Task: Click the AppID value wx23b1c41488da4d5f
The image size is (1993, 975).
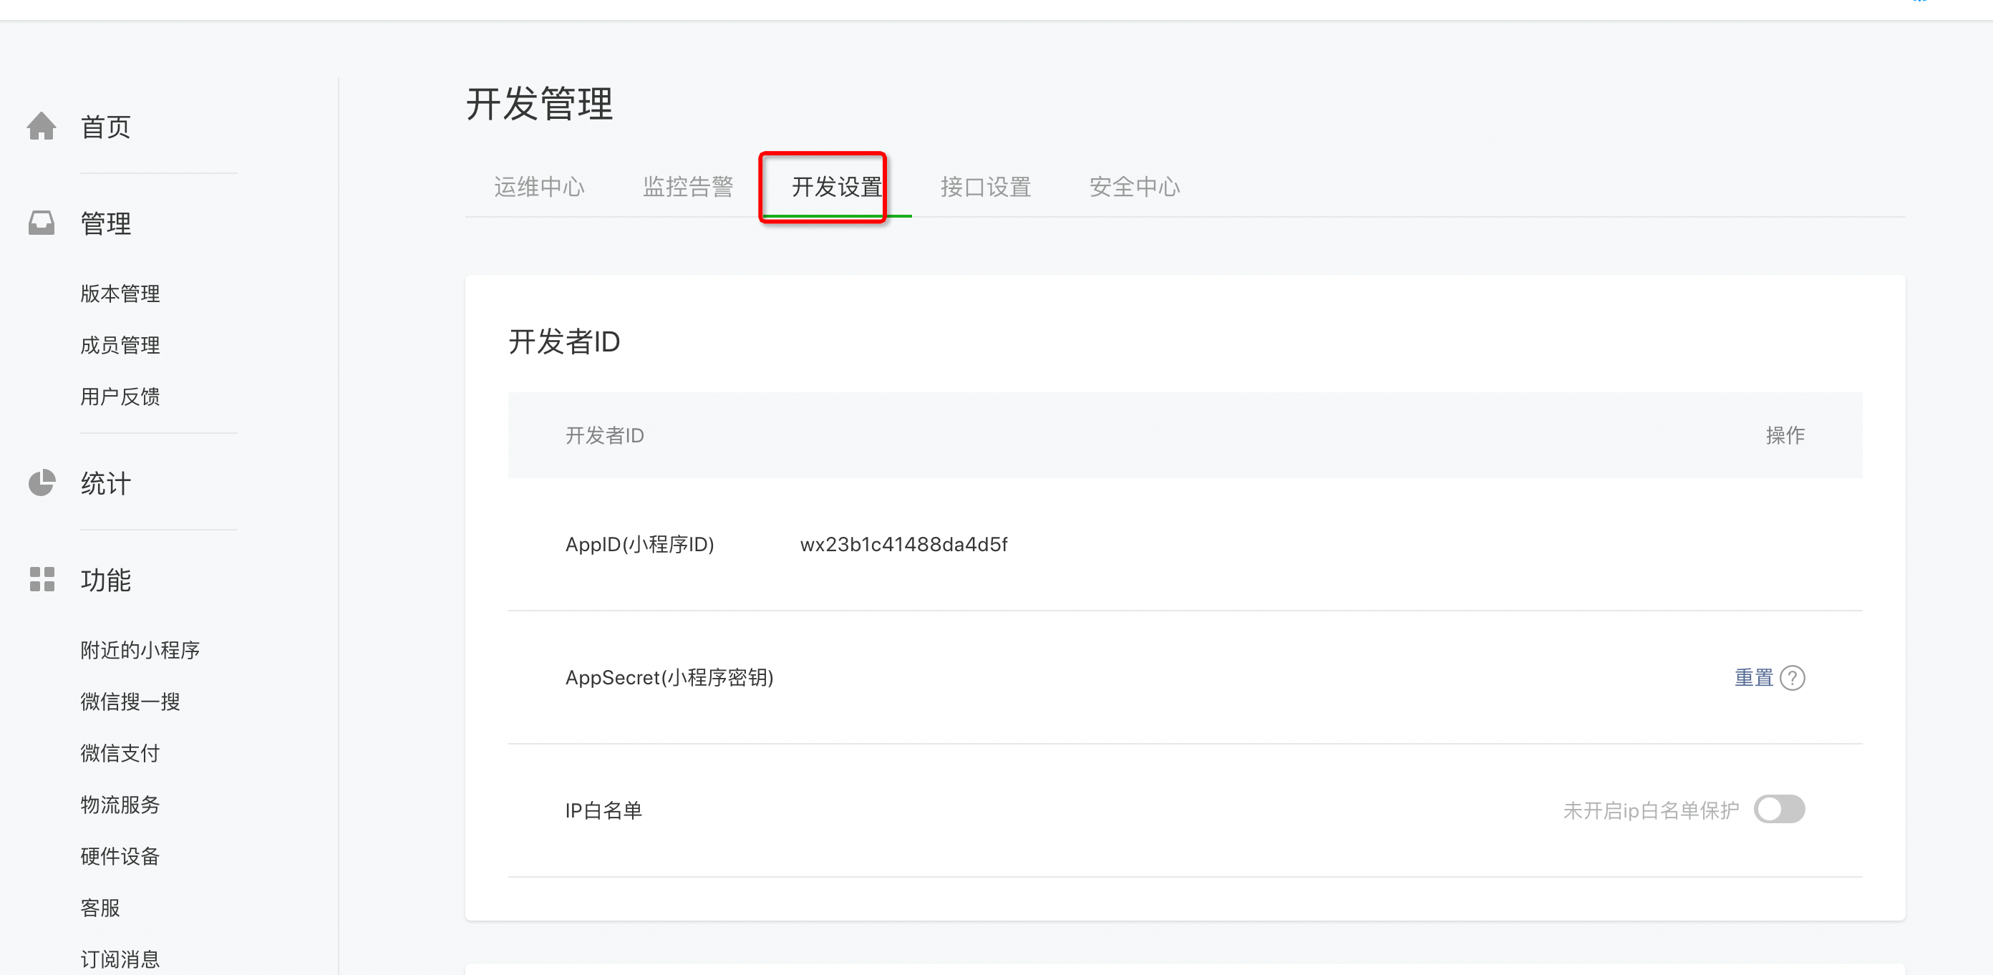Action: click(903, 545)
